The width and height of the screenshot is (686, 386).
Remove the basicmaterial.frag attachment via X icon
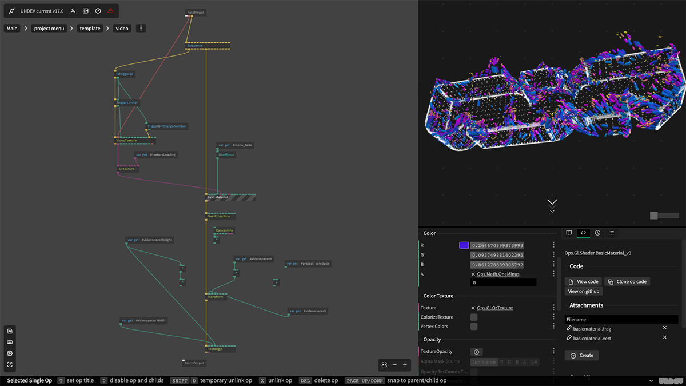pos(664,328)
